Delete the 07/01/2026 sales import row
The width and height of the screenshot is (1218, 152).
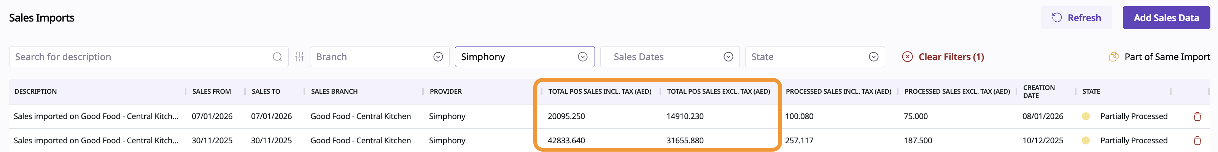(1197, 116)
